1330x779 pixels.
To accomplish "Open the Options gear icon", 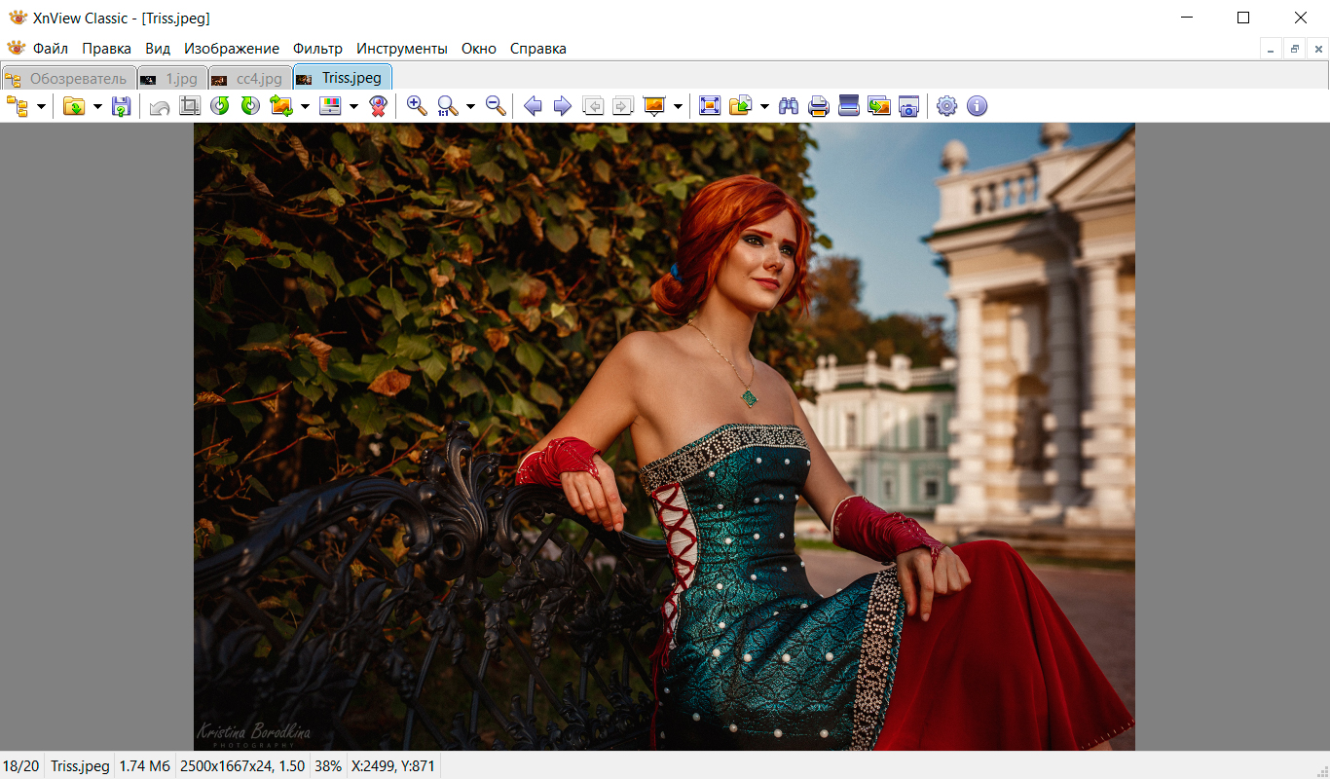I will (946, 106).
